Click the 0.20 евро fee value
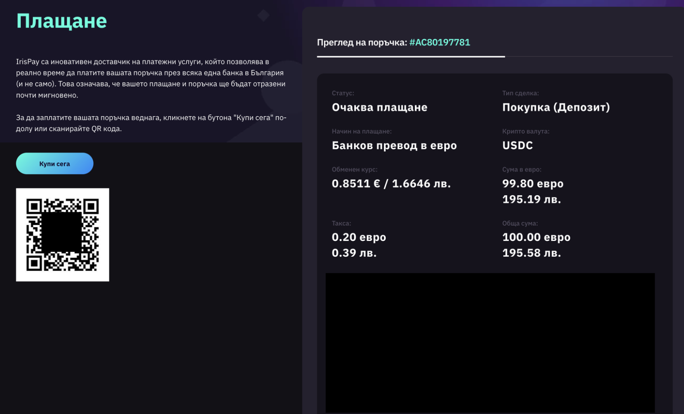The height and width of the screenshot is (414, 684). [x=359, y=237]
